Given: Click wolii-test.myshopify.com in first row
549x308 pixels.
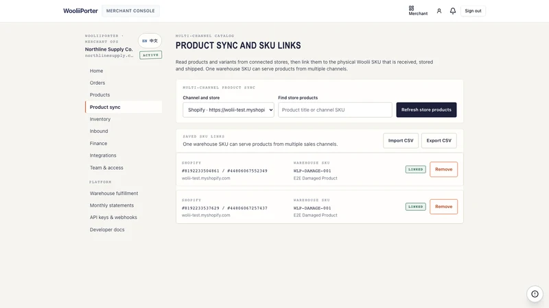Looking at the screenshot, I should pyautogui.click(x=206, y=178).
